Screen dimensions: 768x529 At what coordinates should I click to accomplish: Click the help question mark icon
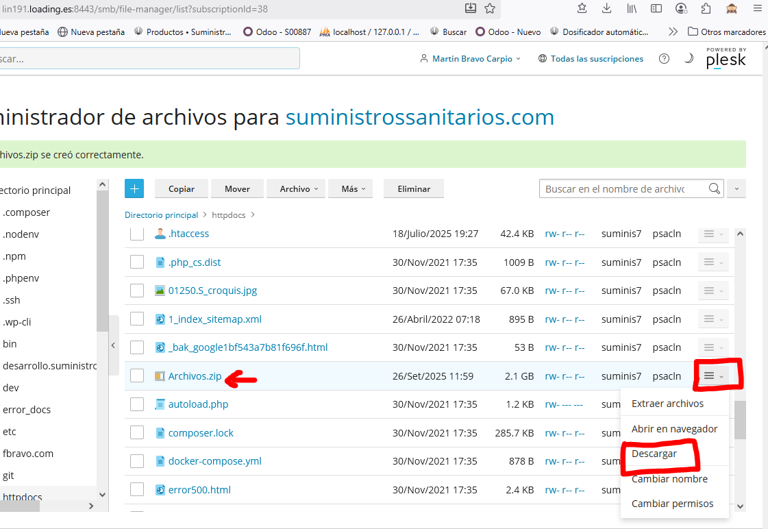664,59
